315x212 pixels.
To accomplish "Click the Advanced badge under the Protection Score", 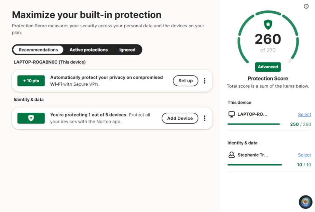I will (268, 67).
